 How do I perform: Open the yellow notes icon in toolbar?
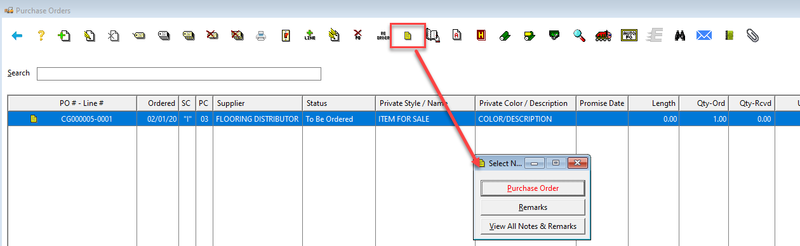pos(408,36)
